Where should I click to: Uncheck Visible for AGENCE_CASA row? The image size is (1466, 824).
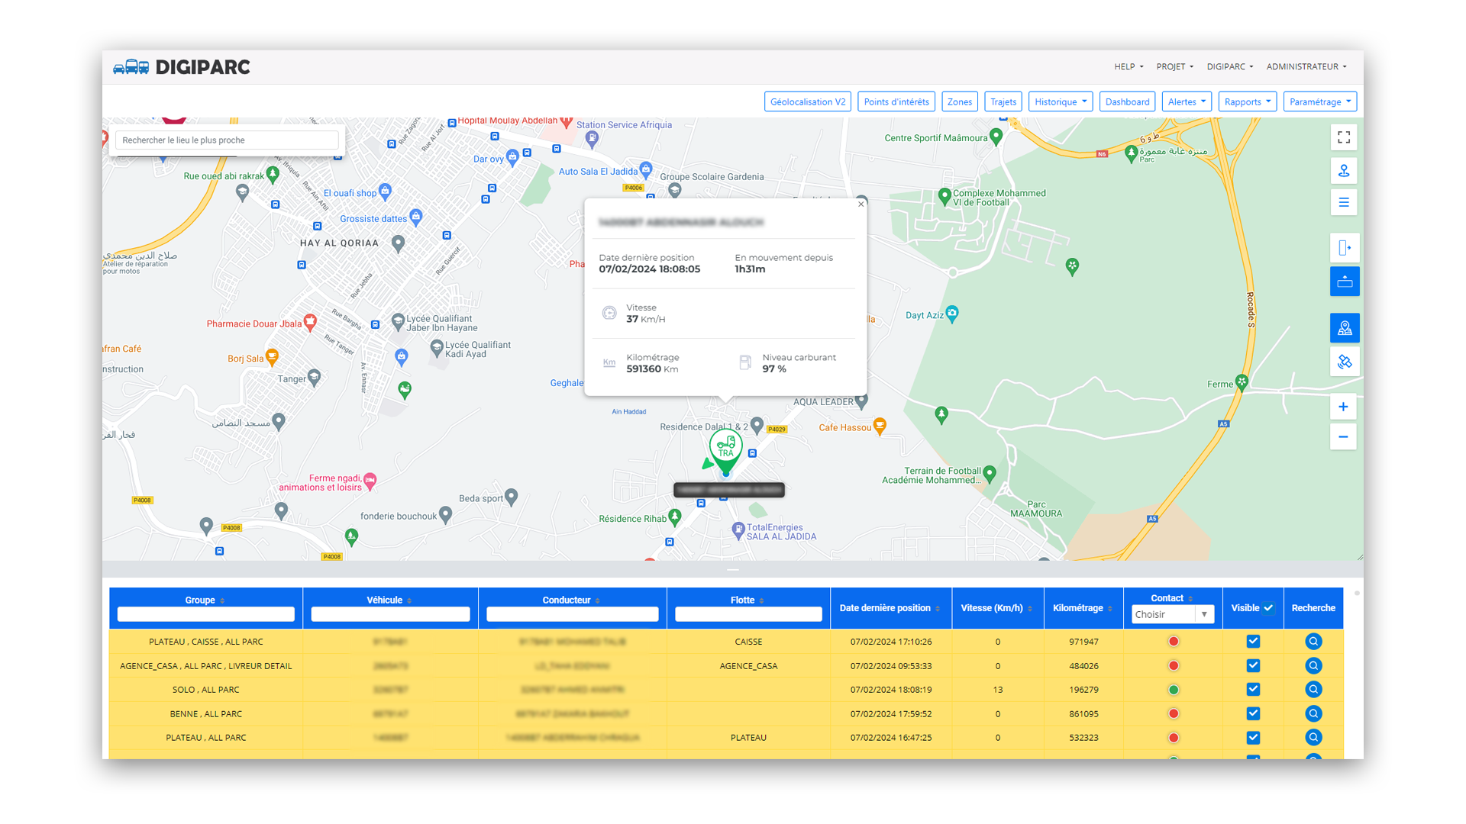point(1253,666)
